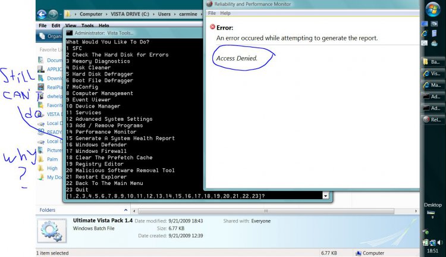Open the Explorer recent pages dropdown arrow
Viewport: 446px width, 257px height.
61,14
